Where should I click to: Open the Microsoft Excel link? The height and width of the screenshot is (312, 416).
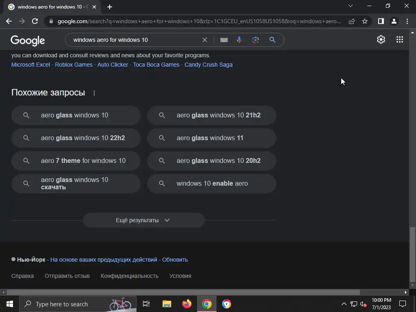click(30, 65)
